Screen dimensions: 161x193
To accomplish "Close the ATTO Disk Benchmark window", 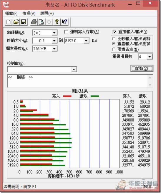I will click(150, 3).
